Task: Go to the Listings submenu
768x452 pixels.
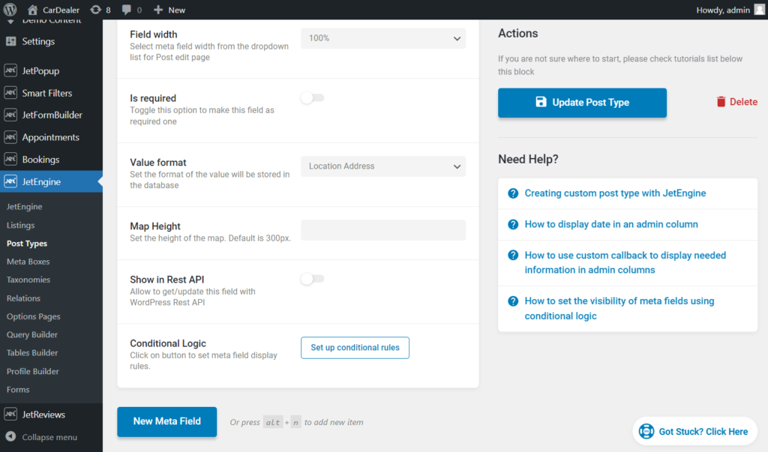Action: click(20, 226)
